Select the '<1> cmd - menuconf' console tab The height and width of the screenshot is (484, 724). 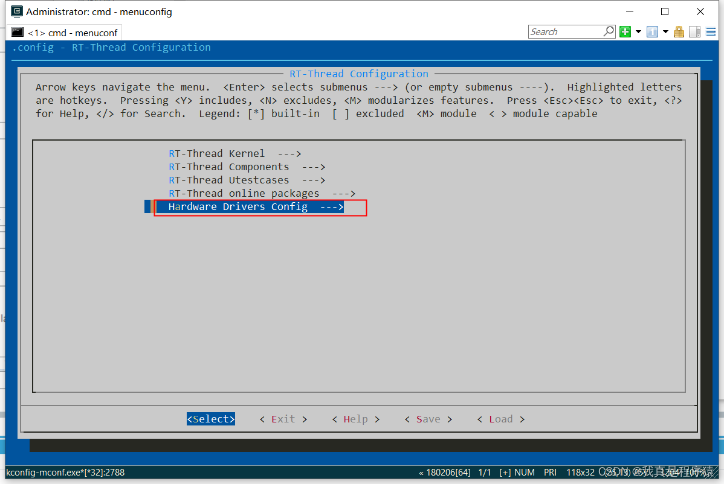[65, 33]
